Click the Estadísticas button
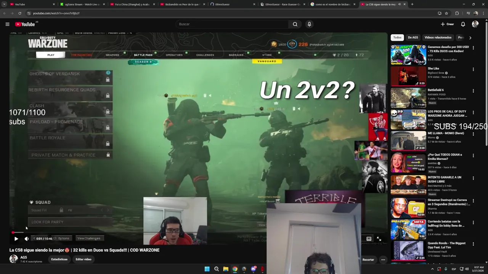Viewport: 488px width, 274px height. (x=59, y=259)
